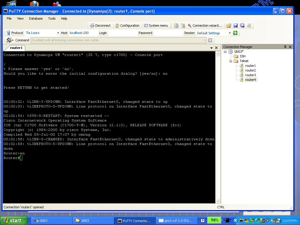Image resolution: width=300 pixels, height=225 pixels.
Task: Open the Configuration toolbar button
Action: click(x=127, y=25)
